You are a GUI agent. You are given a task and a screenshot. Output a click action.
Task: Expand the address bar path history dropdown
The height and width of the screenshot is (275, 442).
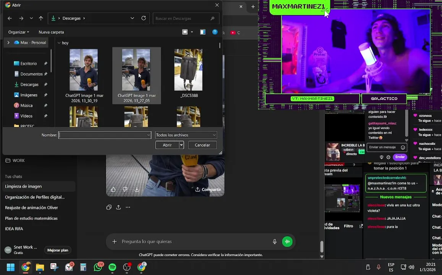click(x=132, y=18)
